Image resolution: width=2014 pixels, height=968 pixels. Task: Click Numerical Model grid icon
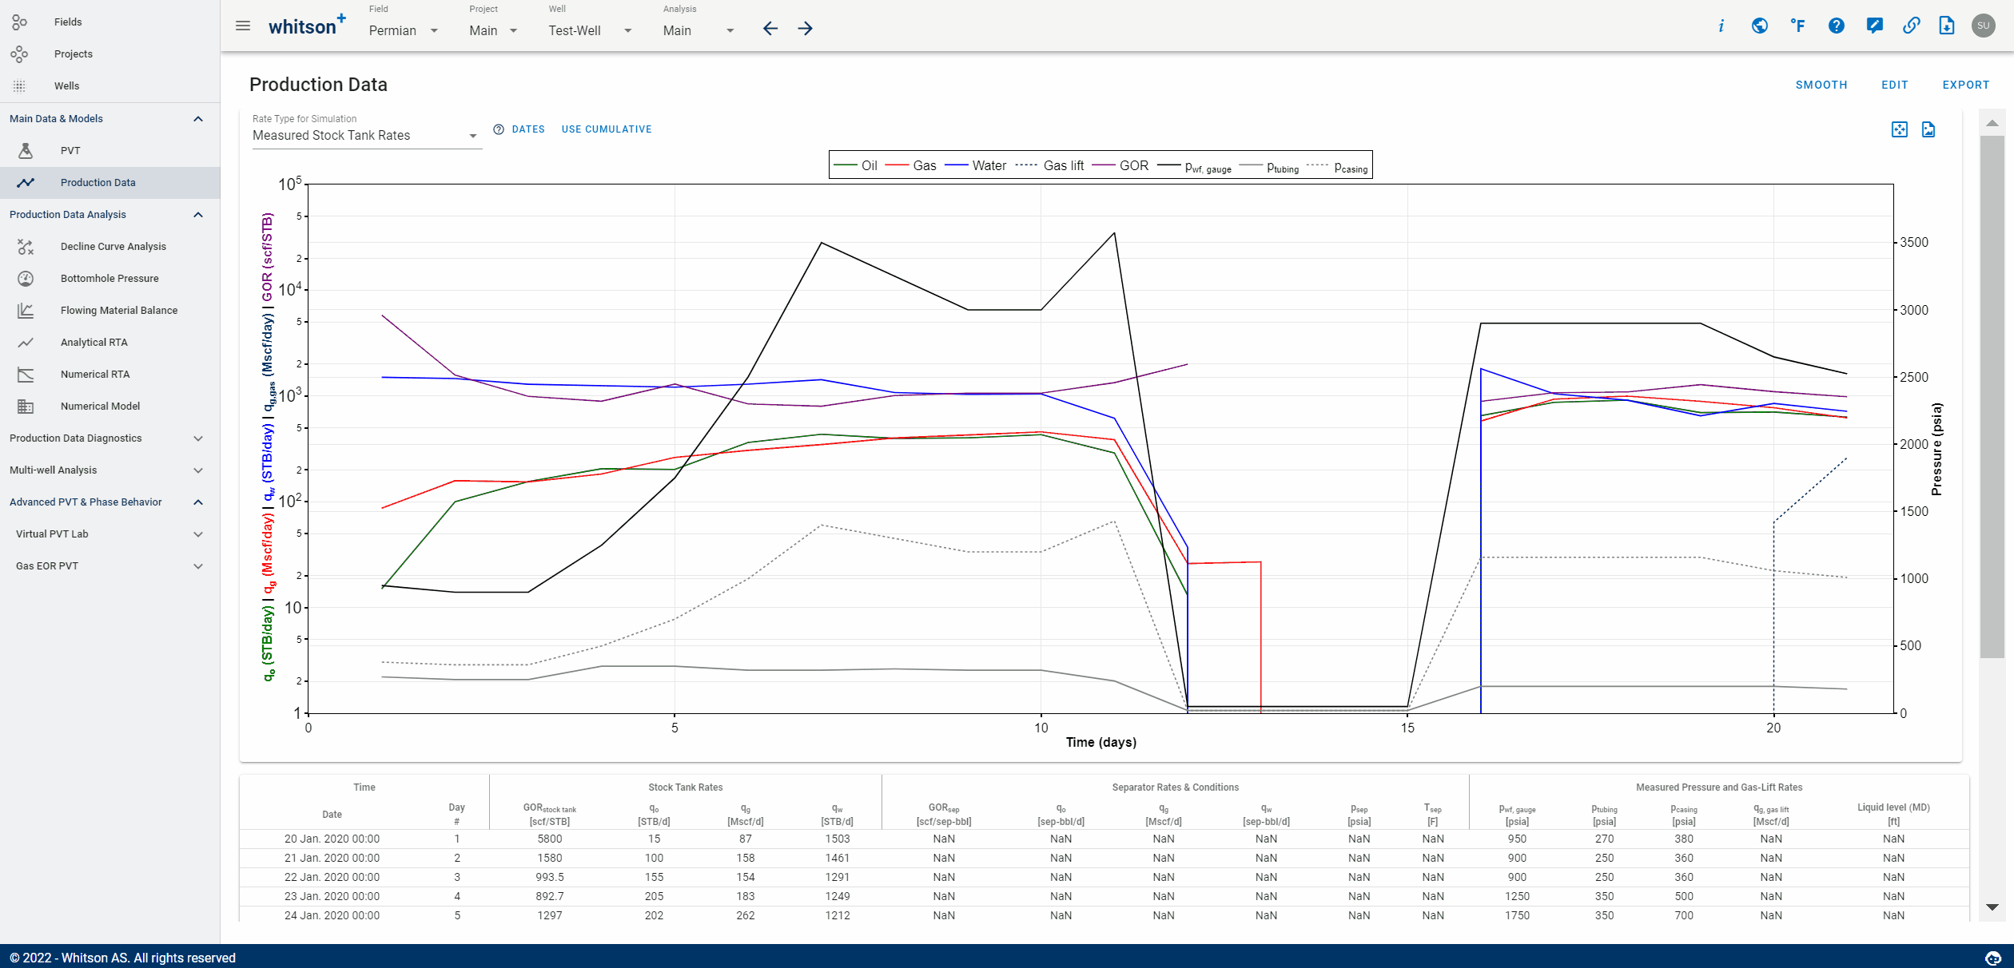26,407
